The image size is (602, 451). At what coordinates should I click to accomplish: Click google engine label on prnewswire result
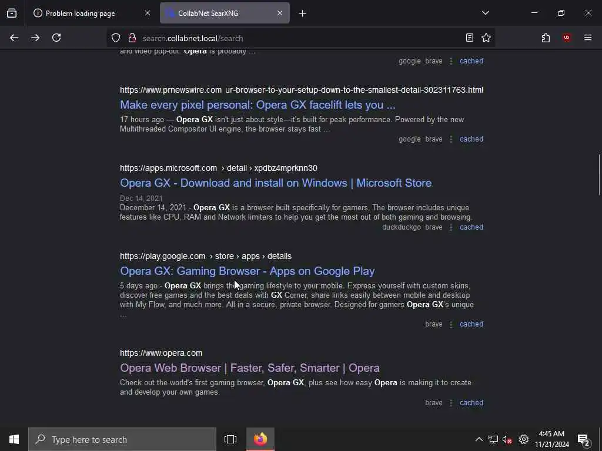tap(410, 139)
